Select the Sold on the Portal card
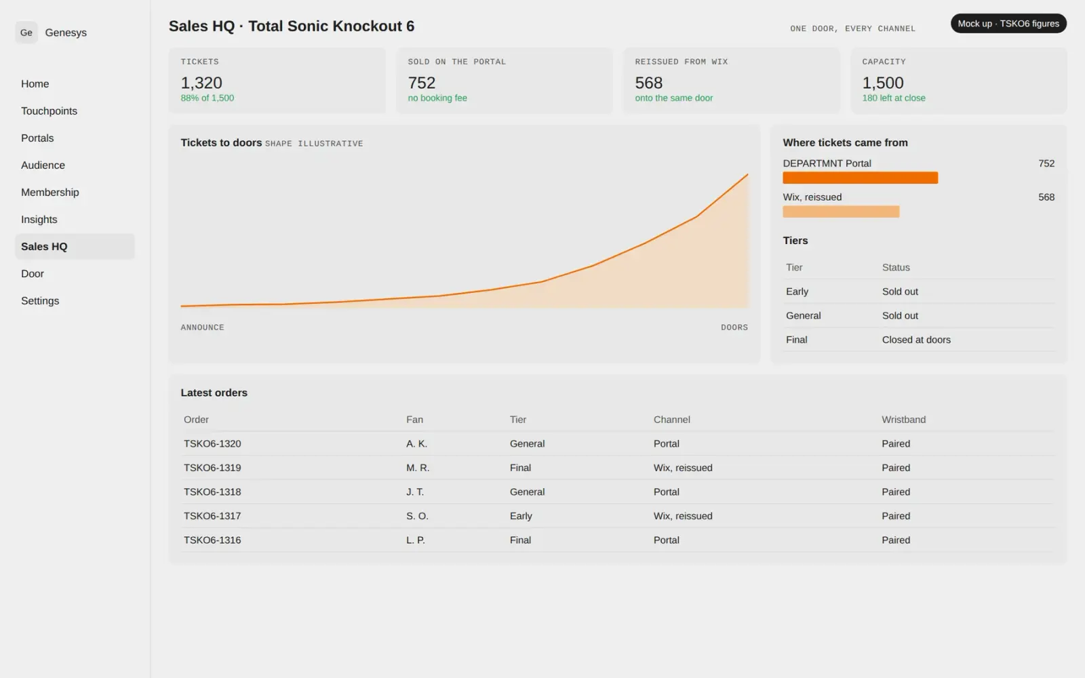The image size is (1085, 678). pyautogui.click(x=504, y=81)
